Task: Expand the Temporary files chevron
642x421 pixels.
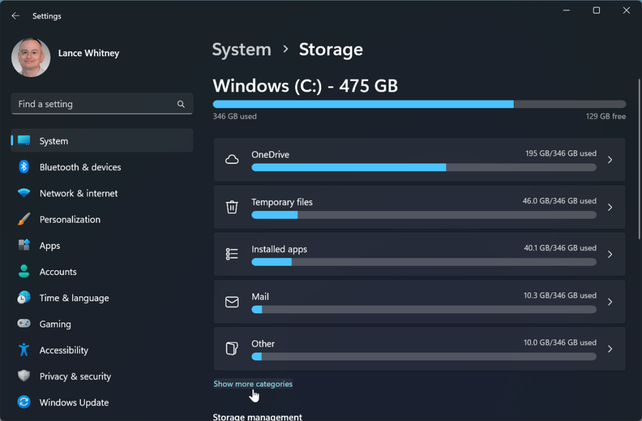Action: (610, 207)
